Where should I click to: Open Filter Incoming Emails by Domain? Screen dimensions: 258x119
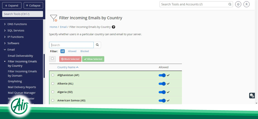click(x=22, y=73)
